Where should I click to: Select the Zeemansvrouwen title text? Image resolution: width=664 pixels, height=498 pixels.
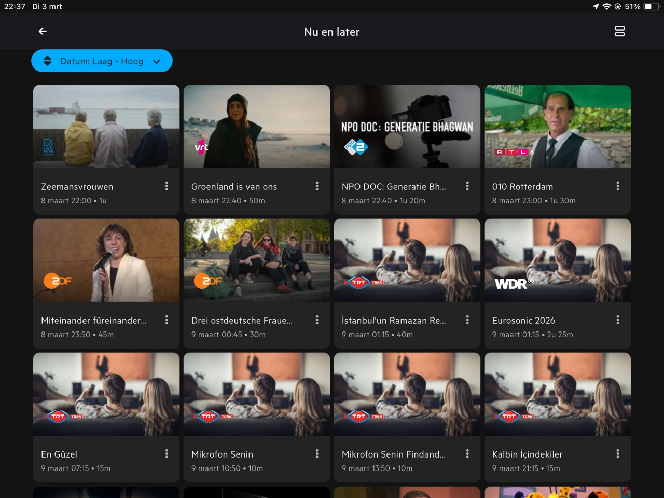pyautogui.click(x=77, y=187)
